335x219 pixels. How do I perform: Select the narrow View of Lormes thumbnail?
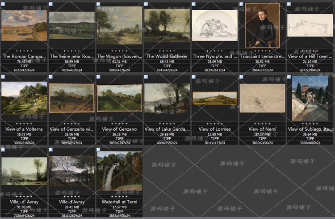pyautogui.click(x=215, y=98)
